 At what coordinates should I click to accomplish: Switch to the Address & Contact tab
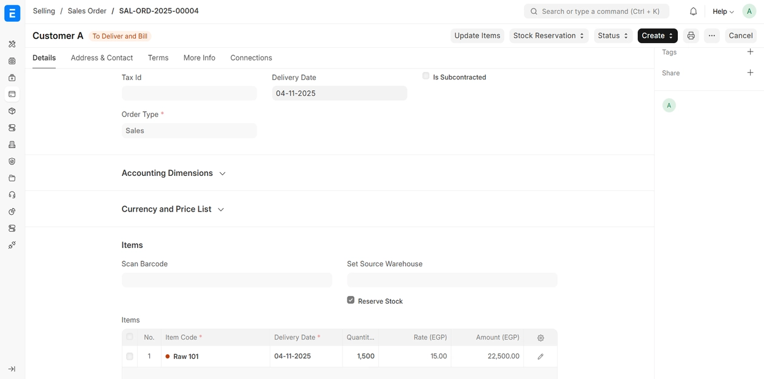coord(102,58)
